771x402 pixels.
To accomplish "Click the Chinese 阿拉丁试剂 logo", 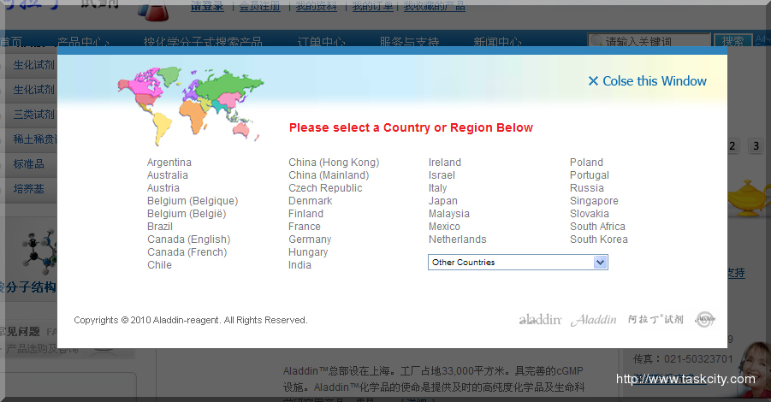I will click(655, 320).
